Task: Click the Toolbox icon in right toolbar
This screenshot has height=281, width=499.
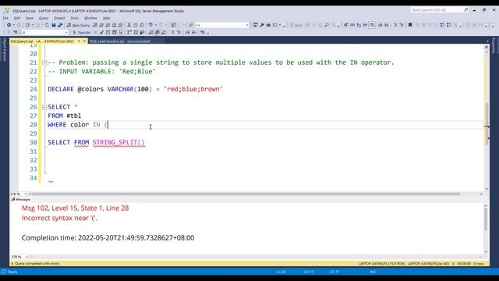Action: pyautogui.click(x=268, y=25)
